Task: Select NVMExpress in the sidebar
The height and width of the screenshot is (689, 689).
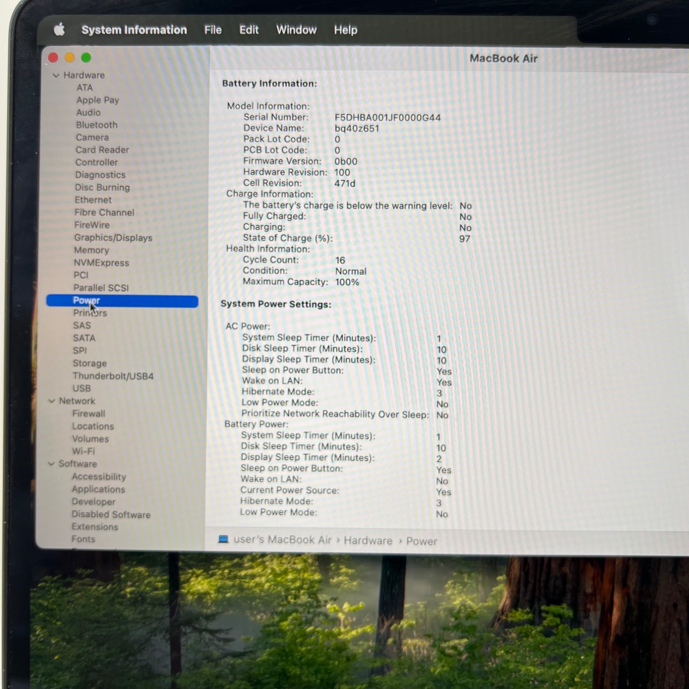Action: 102,263
